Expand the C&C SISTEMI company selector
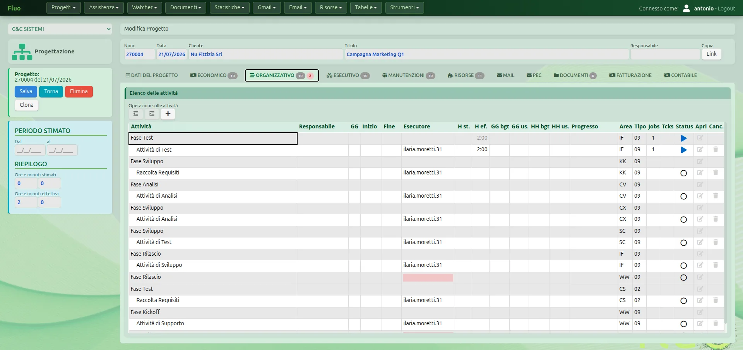This screenshot has width=743, height=350. coord(60,29)
